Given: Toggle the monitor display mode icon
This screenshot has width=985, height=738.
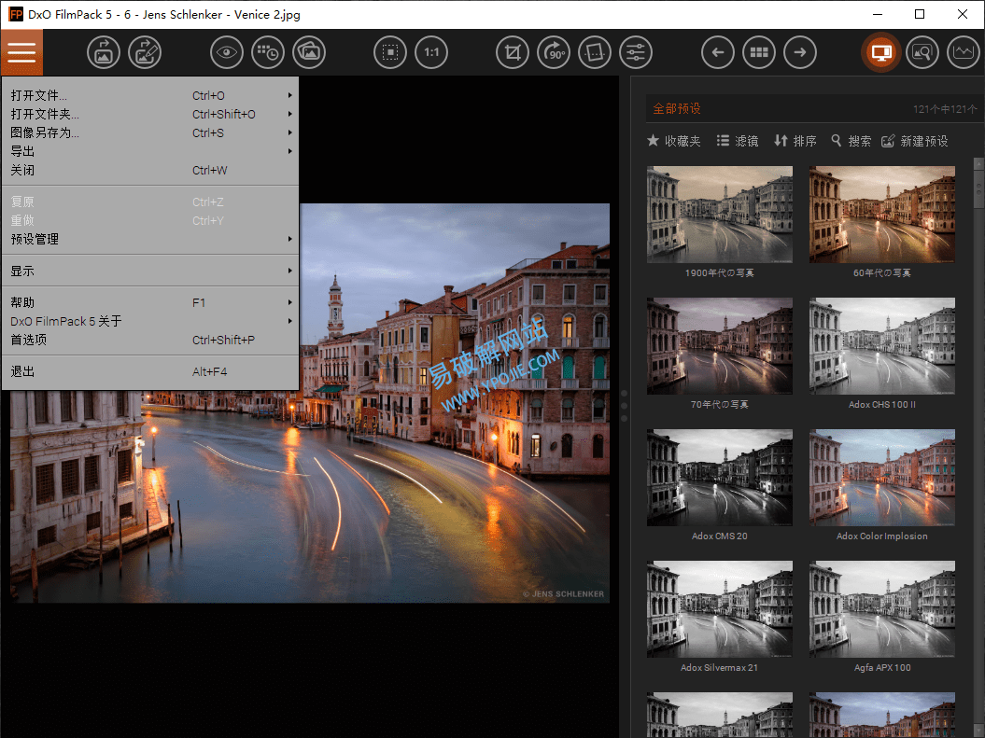Looking at the screenshot, I should [x=880, y=52].
